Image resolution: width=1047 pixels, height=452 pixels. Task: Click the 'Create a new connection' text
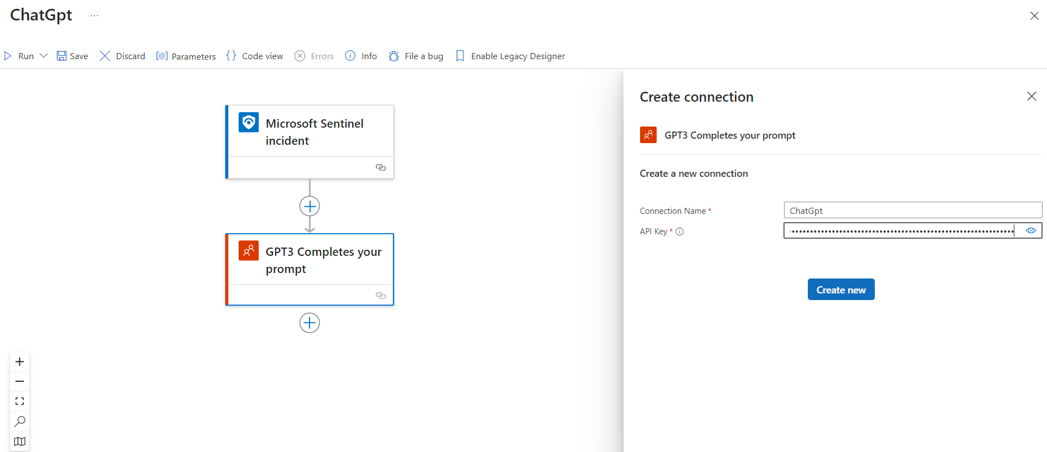point(694,174)
